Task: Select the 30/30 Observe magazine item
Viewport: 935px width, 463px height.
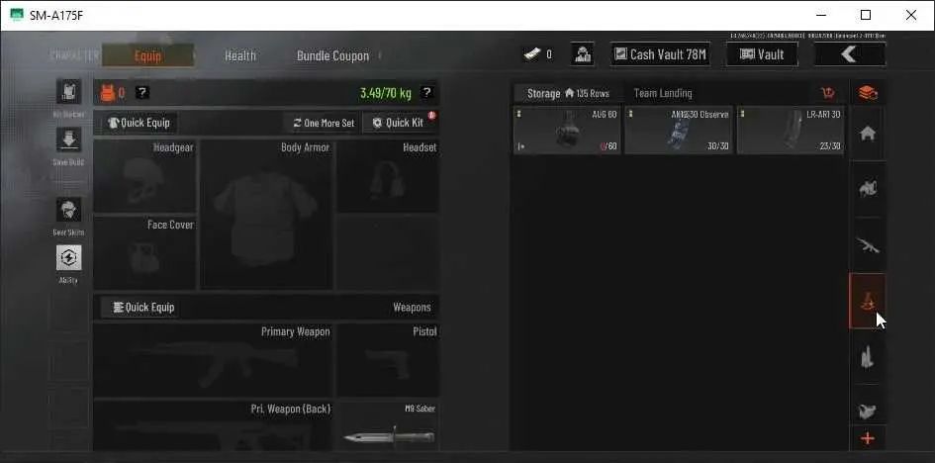Action: (678, 130)
